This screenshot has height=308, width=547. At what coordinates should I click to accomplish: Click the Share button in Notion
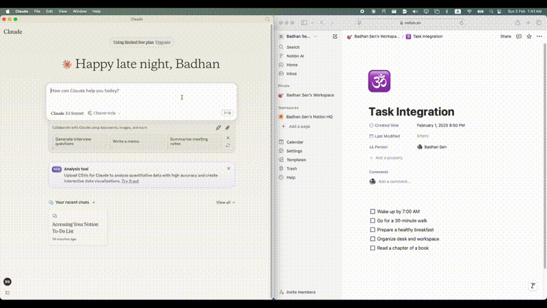(x=505, y=36)
